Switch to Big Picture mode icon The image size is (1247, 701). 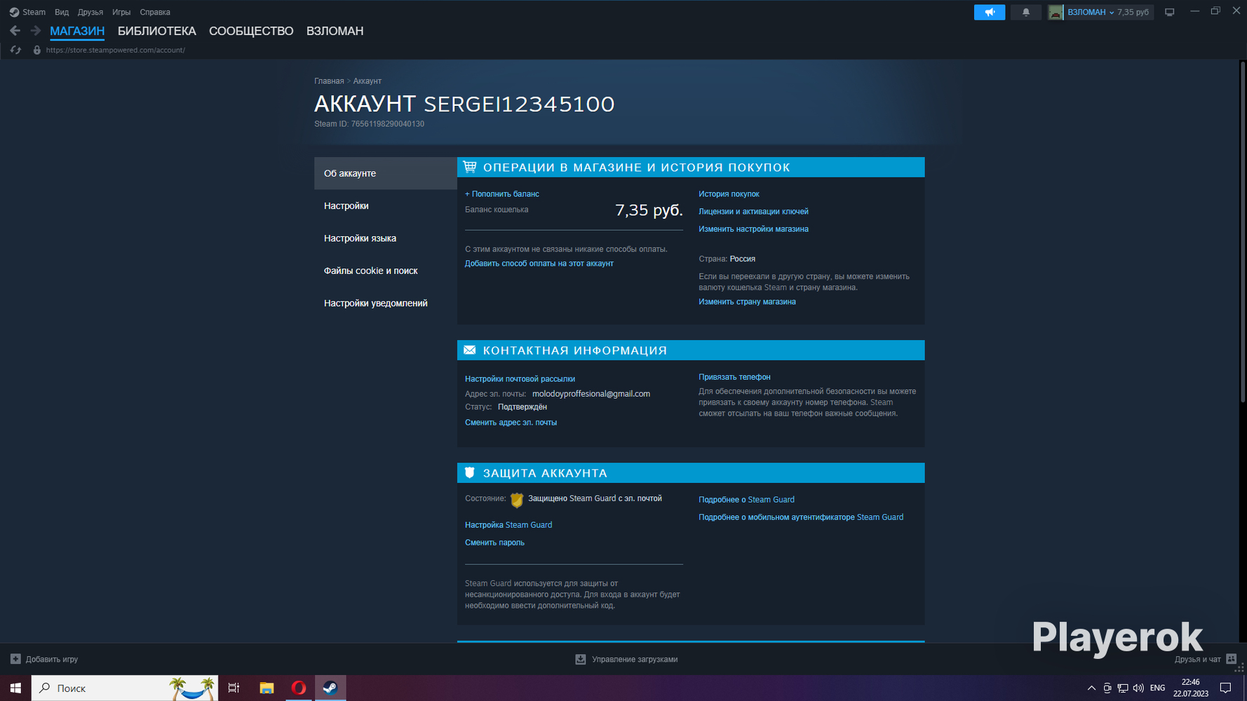1169,12
